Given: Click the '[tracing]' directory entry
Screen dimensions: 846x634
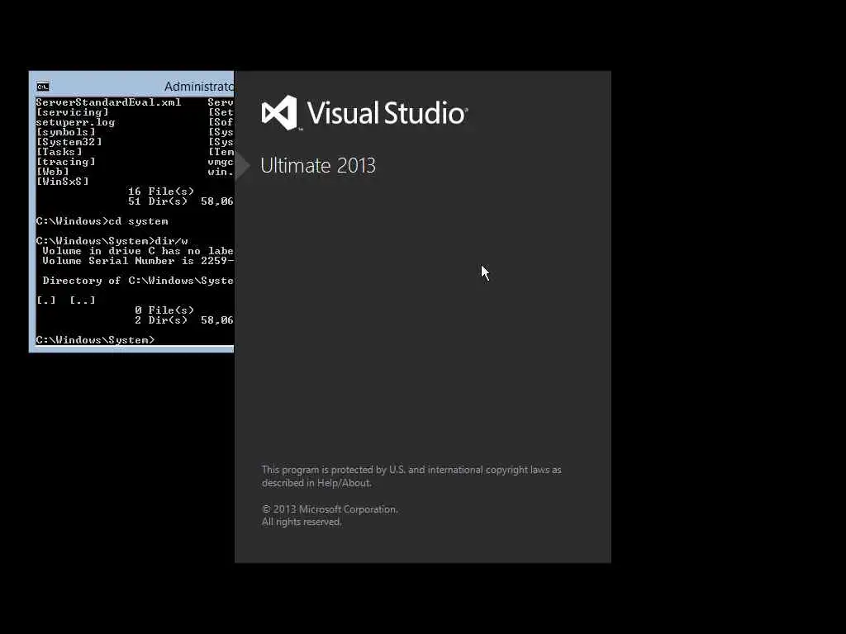Looking at the screenshot, I should pyautogui.click(x=66, y=162).
